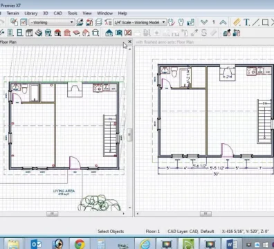Click the red house perspective view icon
274x249 pixels.
(x=57, y=33)
